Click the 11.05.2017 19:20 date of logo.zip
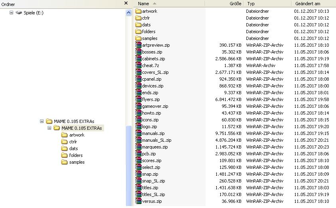Image resolution: width=336 pixels, height=208 pixels. point(311,127)
